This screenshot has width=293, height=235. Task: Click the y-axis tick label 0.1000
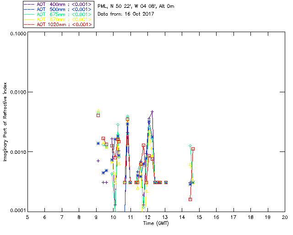pyautogui.click(x=18, y=34)
